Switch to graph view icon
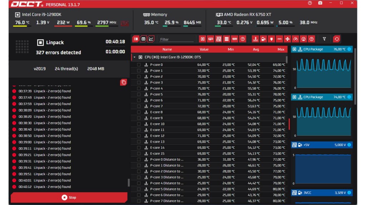The width and height of the screenshot is (366, 205). point(151,39)
